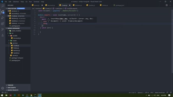Image resolution: width=173 pixels, height=97 pixels.
Task: Open the Go menu
Action: coord(26,2)
